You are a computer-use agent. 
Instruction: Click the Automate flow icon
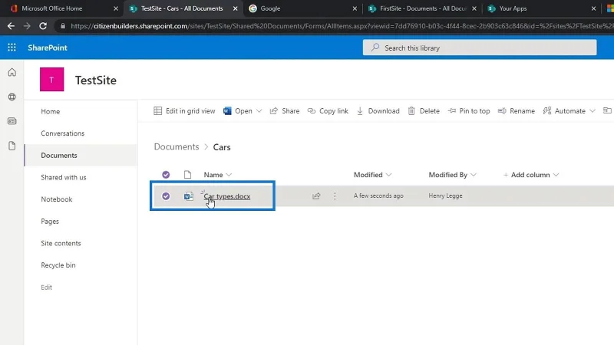547,110
